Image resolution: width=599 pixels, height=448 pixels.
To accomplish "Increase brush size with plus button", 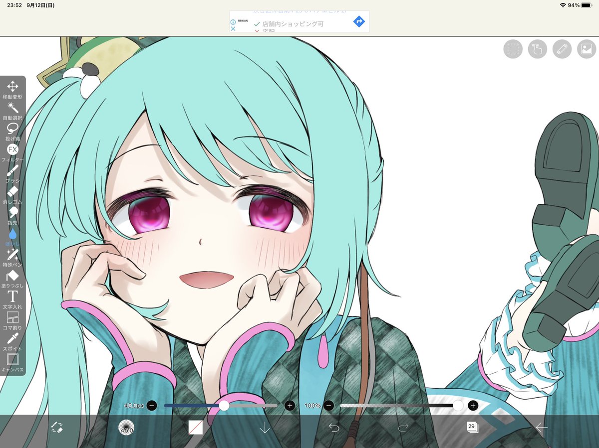I will point(290,406).
